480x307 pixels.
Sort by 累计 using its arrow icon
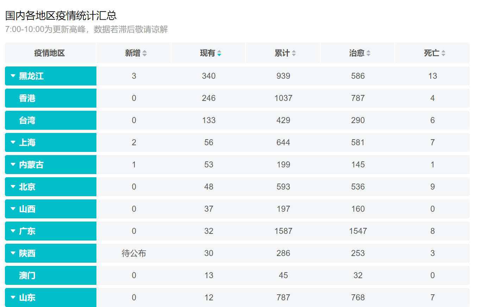pos(294,53)
